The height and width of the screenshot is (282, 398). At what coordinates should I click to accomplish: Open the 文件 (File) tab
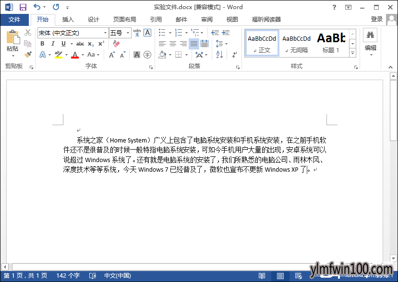[x=14, y=20]
